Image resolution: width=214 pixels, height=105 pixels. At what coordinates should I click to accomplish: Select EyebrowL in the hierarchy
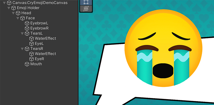(x=39, y=23)
